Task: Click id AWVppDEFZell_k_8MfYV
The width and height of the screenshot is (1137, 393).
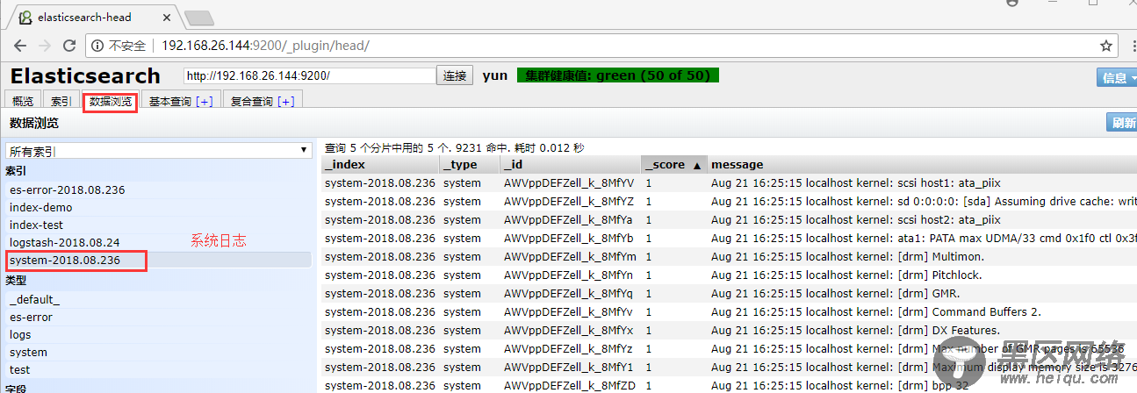Action: point(568,183)
